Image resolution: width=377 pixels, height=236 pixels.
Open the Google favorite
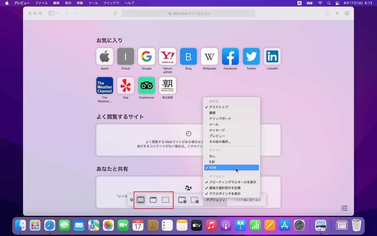pos(146,56)
